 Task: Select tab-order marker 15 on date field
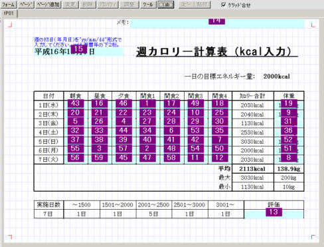pos(79,49)
